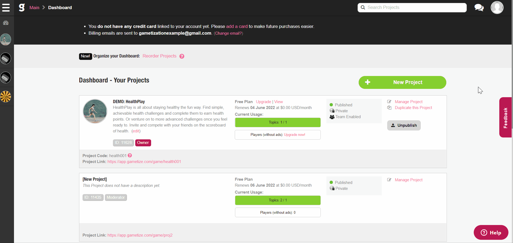
Task: Open the user profile avatar
Action: pos(497,8)
